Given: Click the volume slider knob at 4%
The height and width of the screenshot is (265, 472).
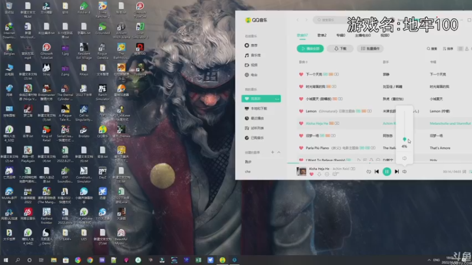Looking at the screenshot, I should click(x=404, y=140).
